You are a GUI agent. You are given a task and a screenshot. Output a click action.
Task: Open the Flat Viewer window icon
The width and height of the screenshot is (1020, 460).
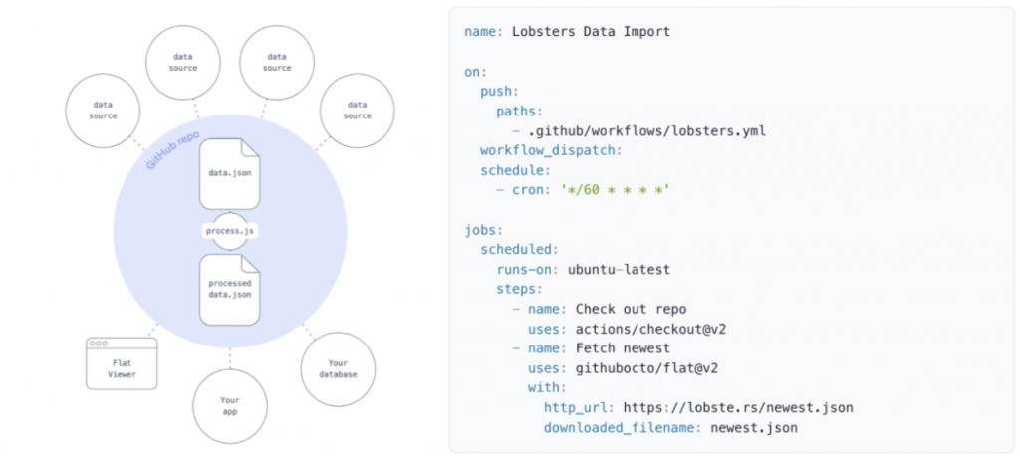pyautogui.click(x=122, y=363)
